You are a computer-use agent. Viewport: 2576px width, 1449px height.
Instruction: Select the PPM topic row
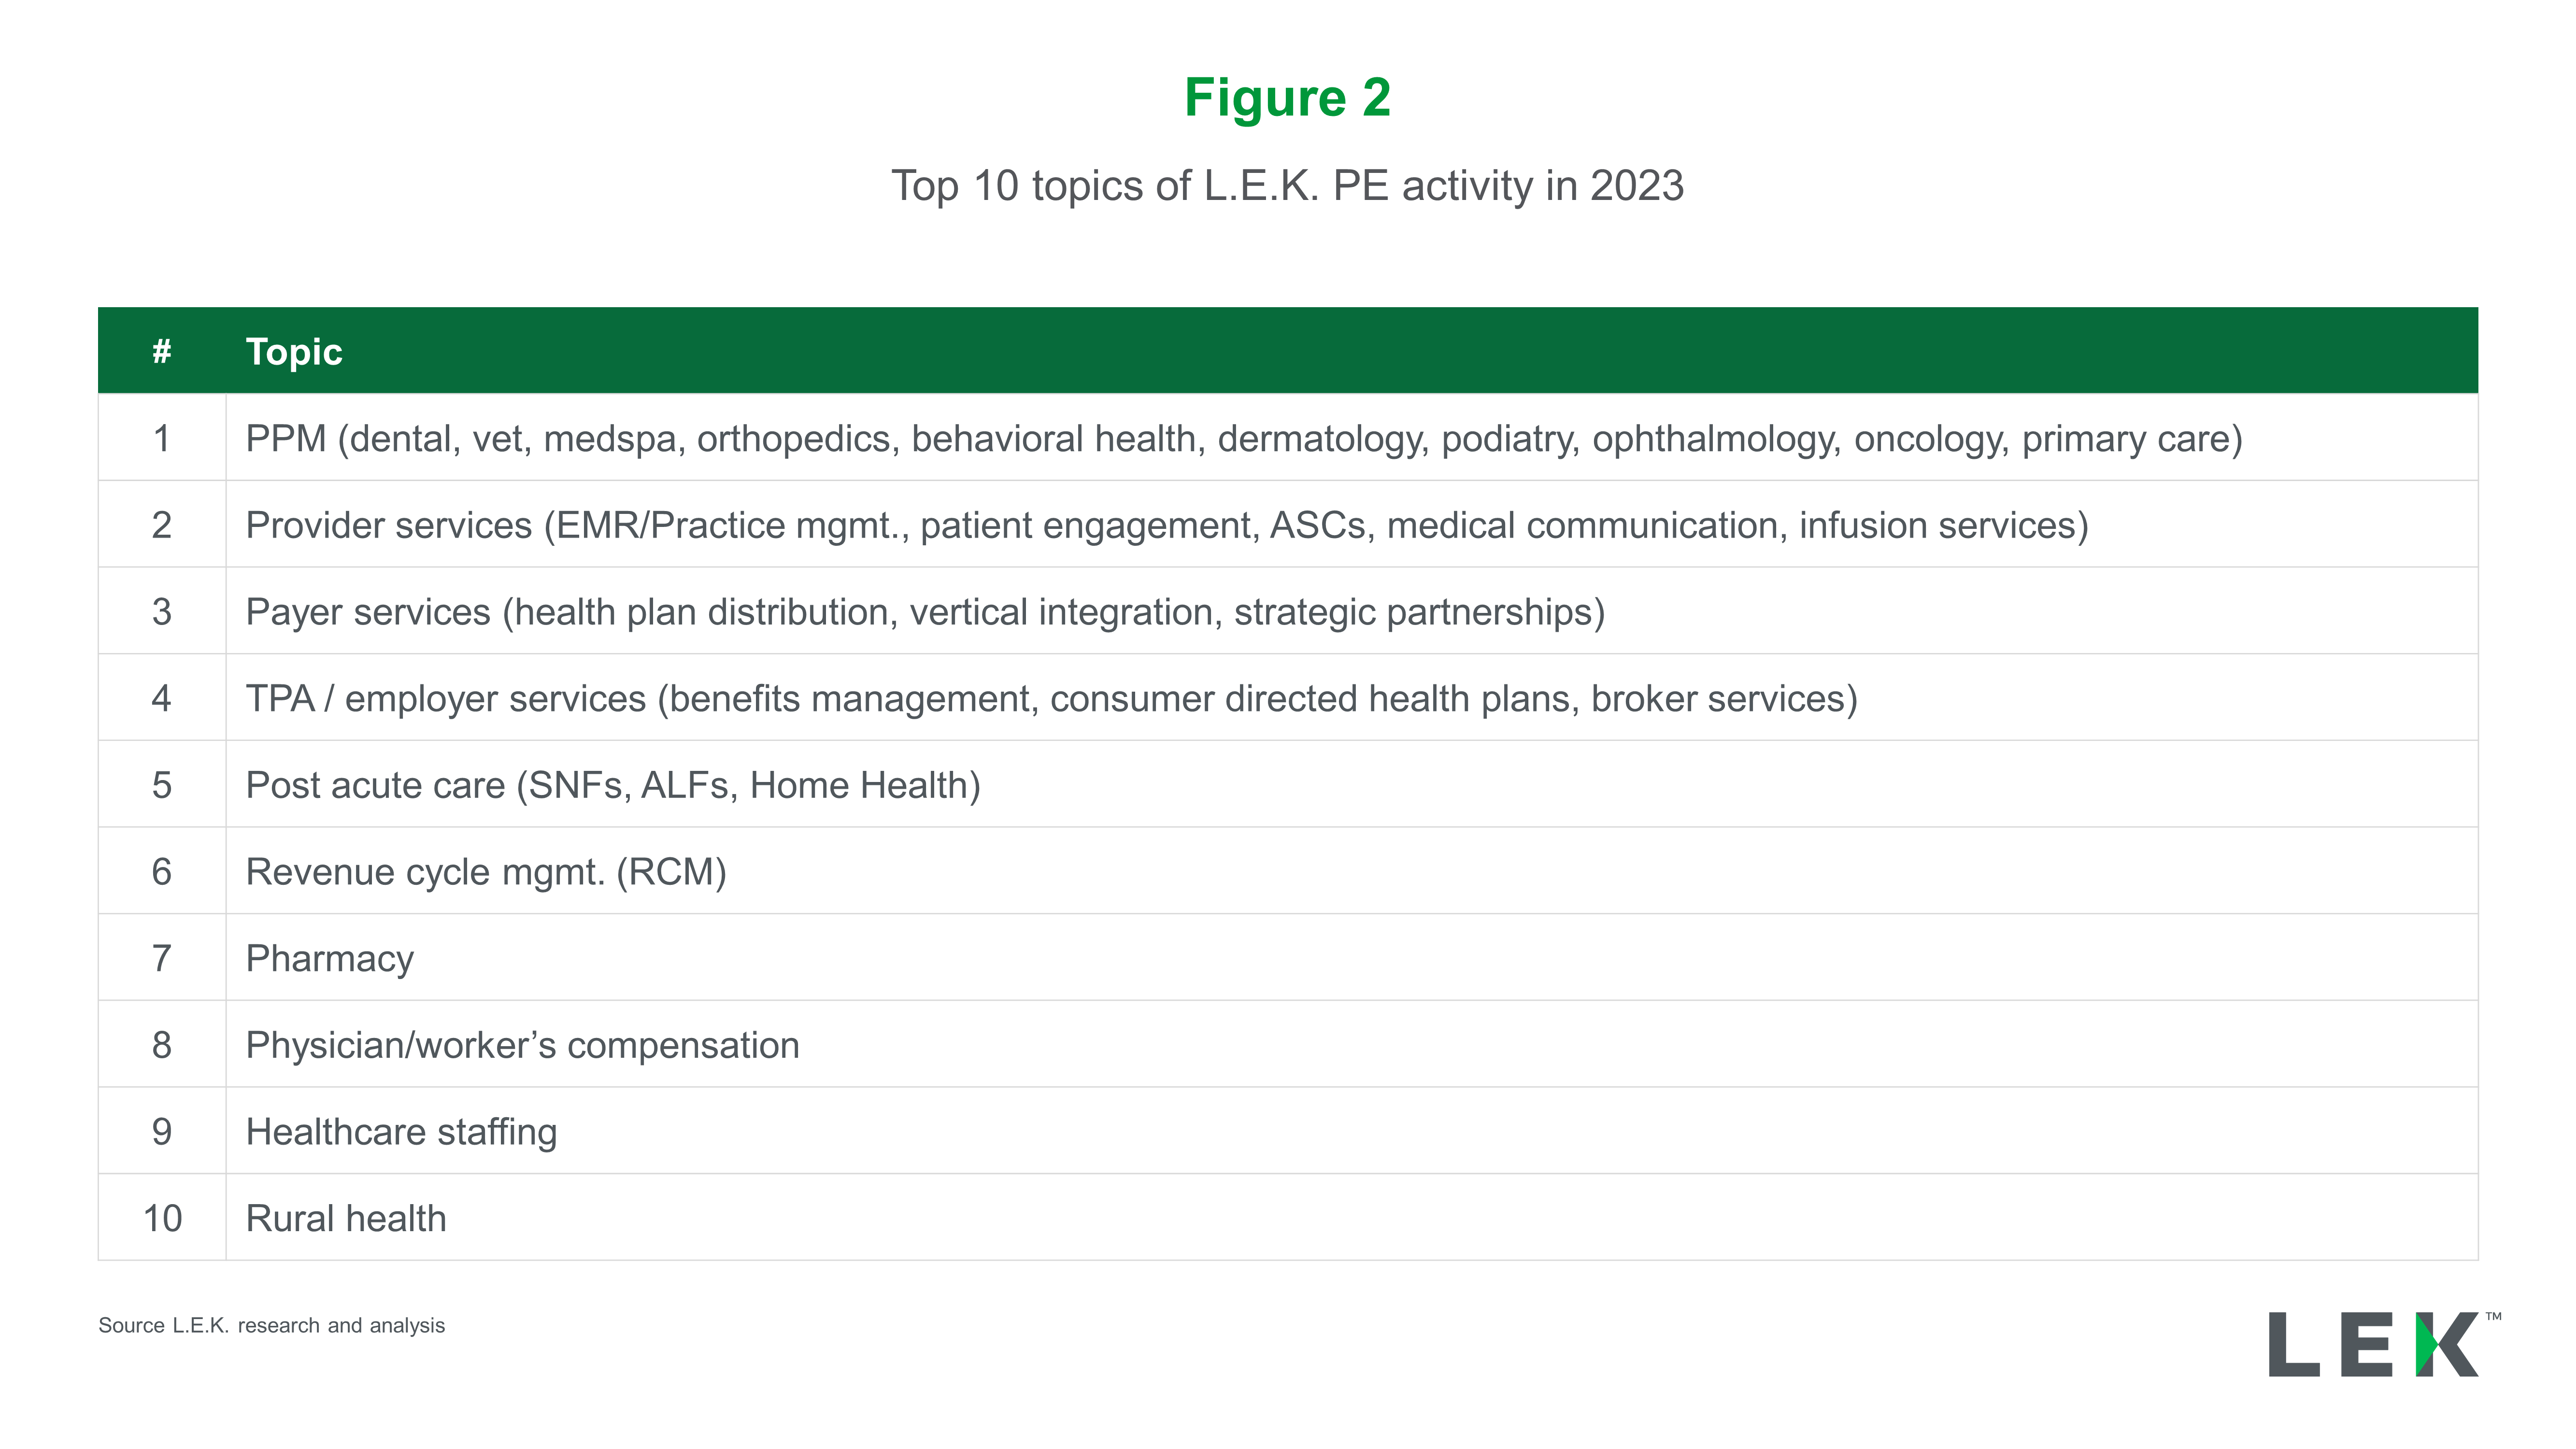1288,438
